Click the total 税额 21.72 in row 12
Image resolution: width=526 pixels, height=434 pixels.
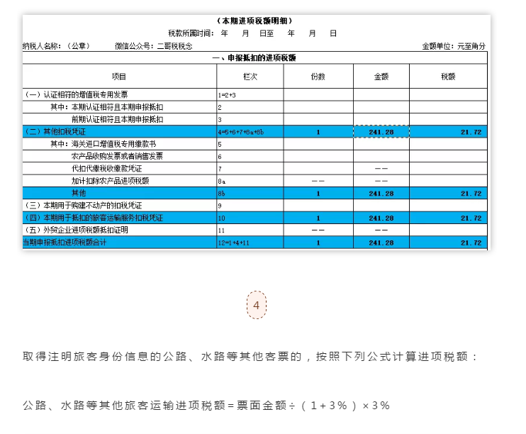point(471,243)
